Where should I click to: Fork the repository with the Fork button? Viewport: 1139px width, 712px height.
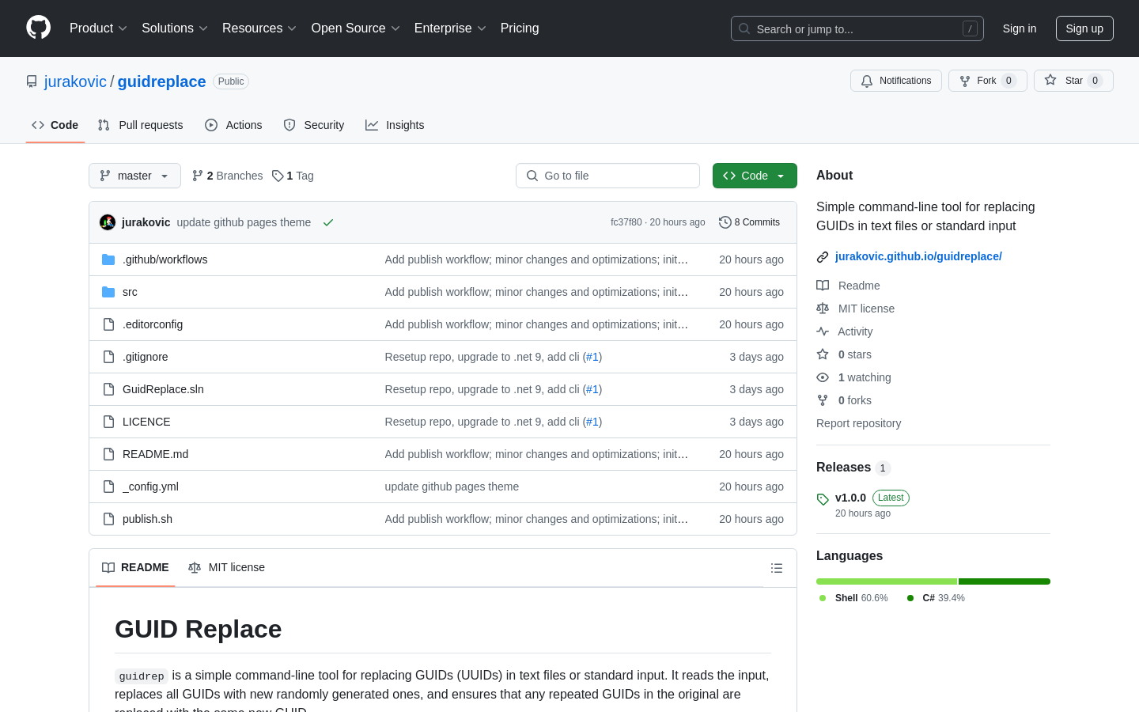988,81
